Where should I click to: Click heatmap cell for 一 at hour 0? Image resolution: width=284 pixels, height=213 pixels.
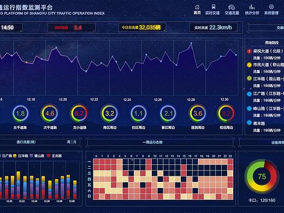click(x=96, y=162)
